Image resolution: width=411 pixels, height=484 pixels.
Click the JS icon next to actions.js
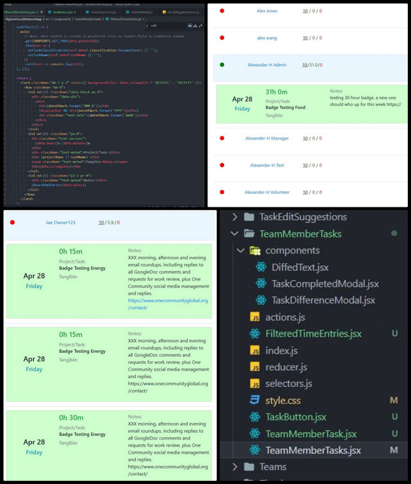(x=254, y=317)
